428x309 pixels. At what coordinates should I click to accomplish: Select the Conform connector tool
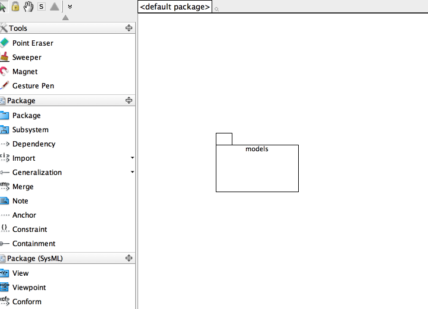(68, 301)
